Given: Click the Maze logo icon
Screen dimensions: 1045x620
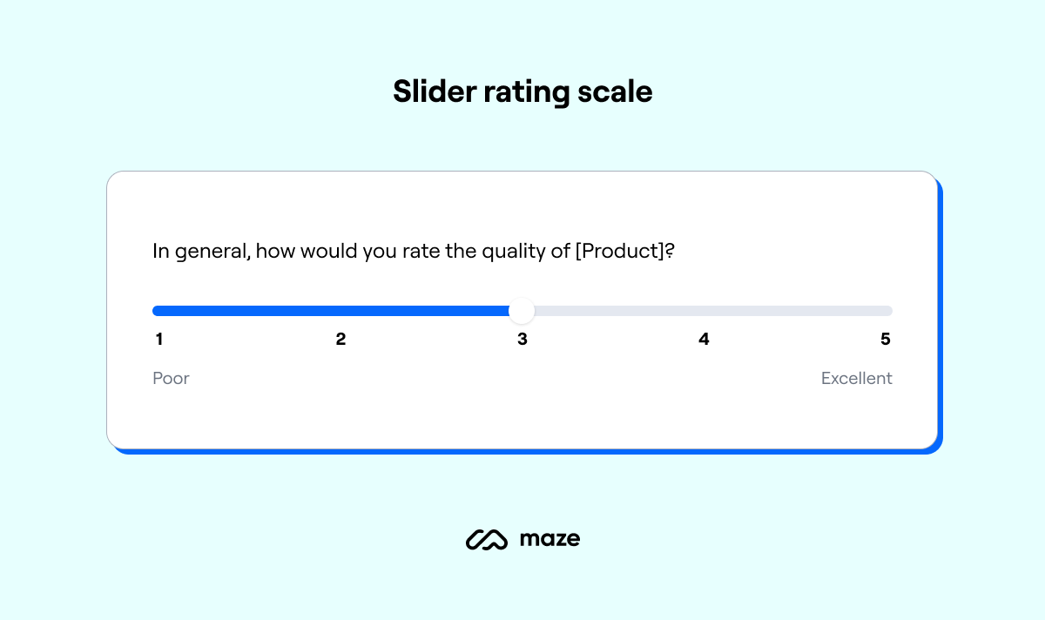Looking at the screenshot, I should pyautogui.click(x=486, y=540).
